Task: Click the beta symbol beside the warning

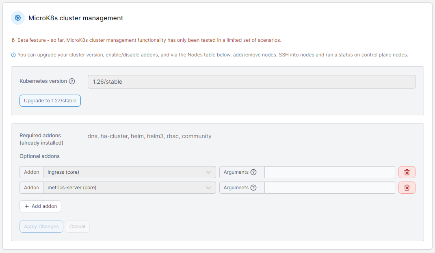Action: click(x=13, y=40)
